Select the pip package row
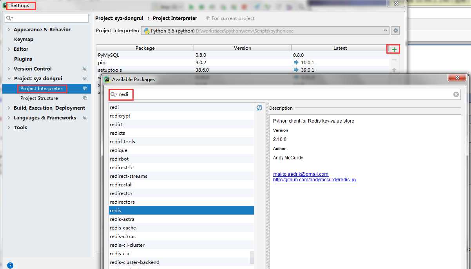Viewport: 471px width, 269px height. 242,63
